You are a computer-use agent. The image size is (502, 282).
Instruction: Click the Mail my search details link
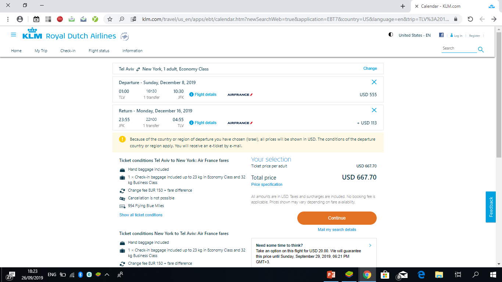pyautogui.click(x=337, y=229)
